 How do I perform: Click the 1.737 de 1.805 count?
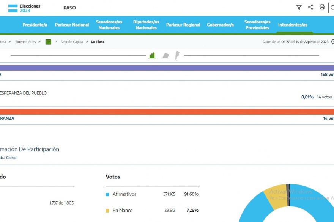61,203
